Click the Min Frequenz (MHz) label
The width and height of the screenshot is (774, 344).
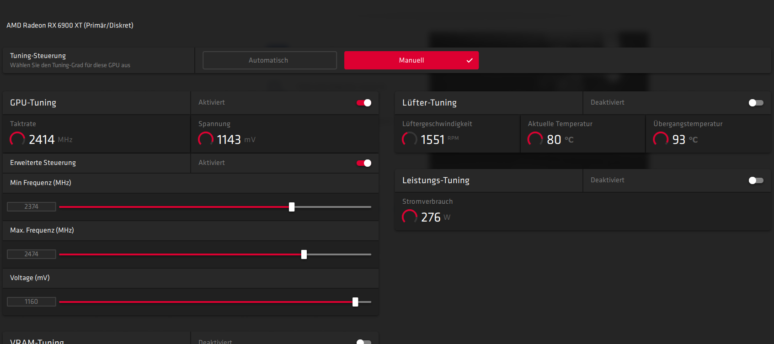tap(41, 183)
